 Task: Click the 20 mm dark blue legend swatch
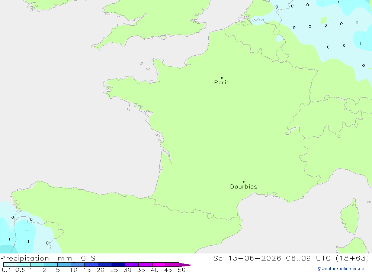pos(105,265)
